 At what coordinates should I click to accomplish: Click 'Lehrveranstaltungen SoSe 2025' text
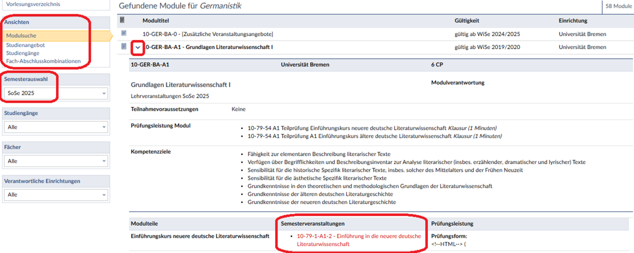tap(170, 96)
